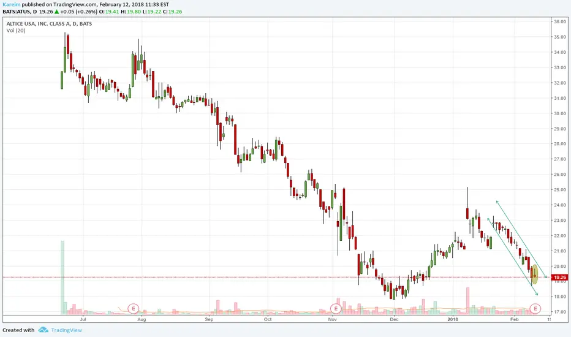Click the Sep label on the time axis

(x=209, y=319)
